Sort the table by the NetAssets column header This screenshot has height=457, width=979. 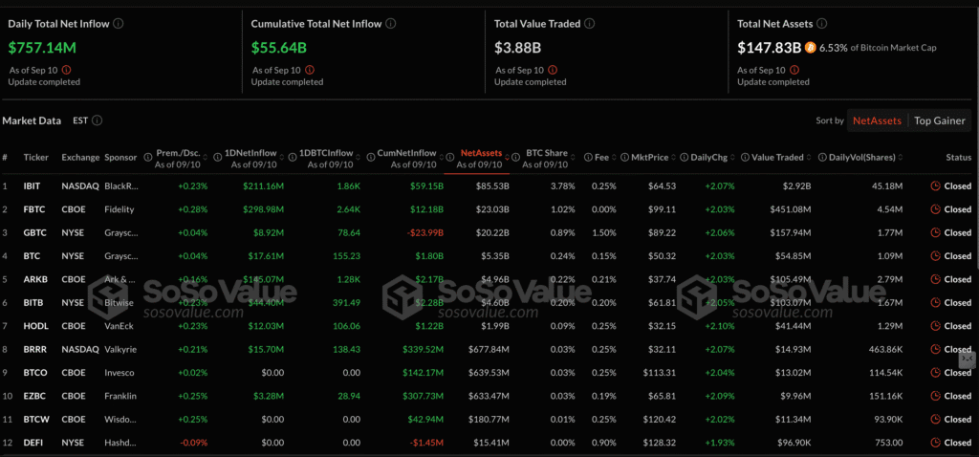(481, 153)
